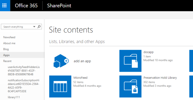Open the Blog navigation link
Screen dimensions: 193x100
[x=6, y=49]
